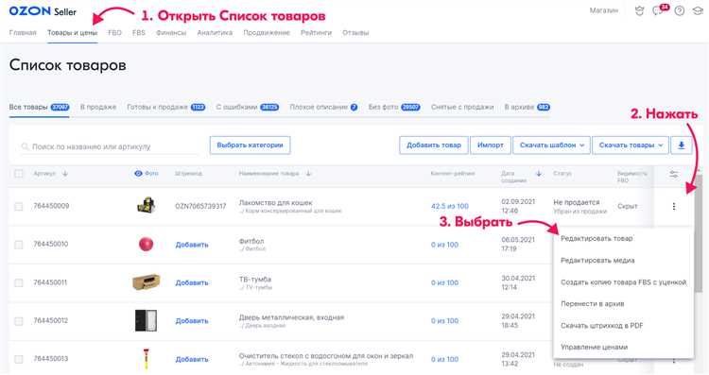This screenshot has width=709, height=375.
Task: Switch to Снятые с продажи tab
Action: [x=462, y=107]
